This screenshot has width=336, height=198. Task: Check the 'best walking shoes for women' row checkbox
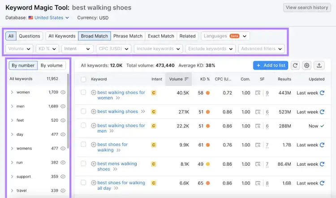83,92
